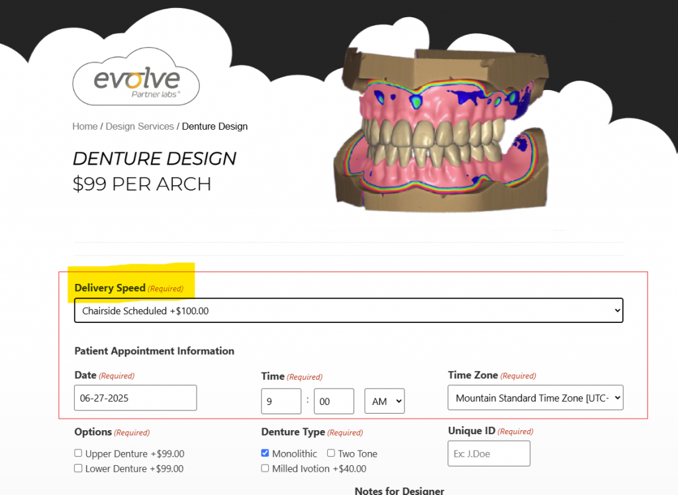Open the Delivery Speed dropdown
The height and width of the screenshot is (495, 678).
[x=348, y=310]
